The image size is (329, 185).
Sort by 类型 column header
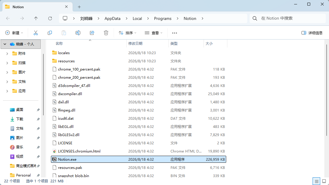pyautogui.click(x=174, y=43)
